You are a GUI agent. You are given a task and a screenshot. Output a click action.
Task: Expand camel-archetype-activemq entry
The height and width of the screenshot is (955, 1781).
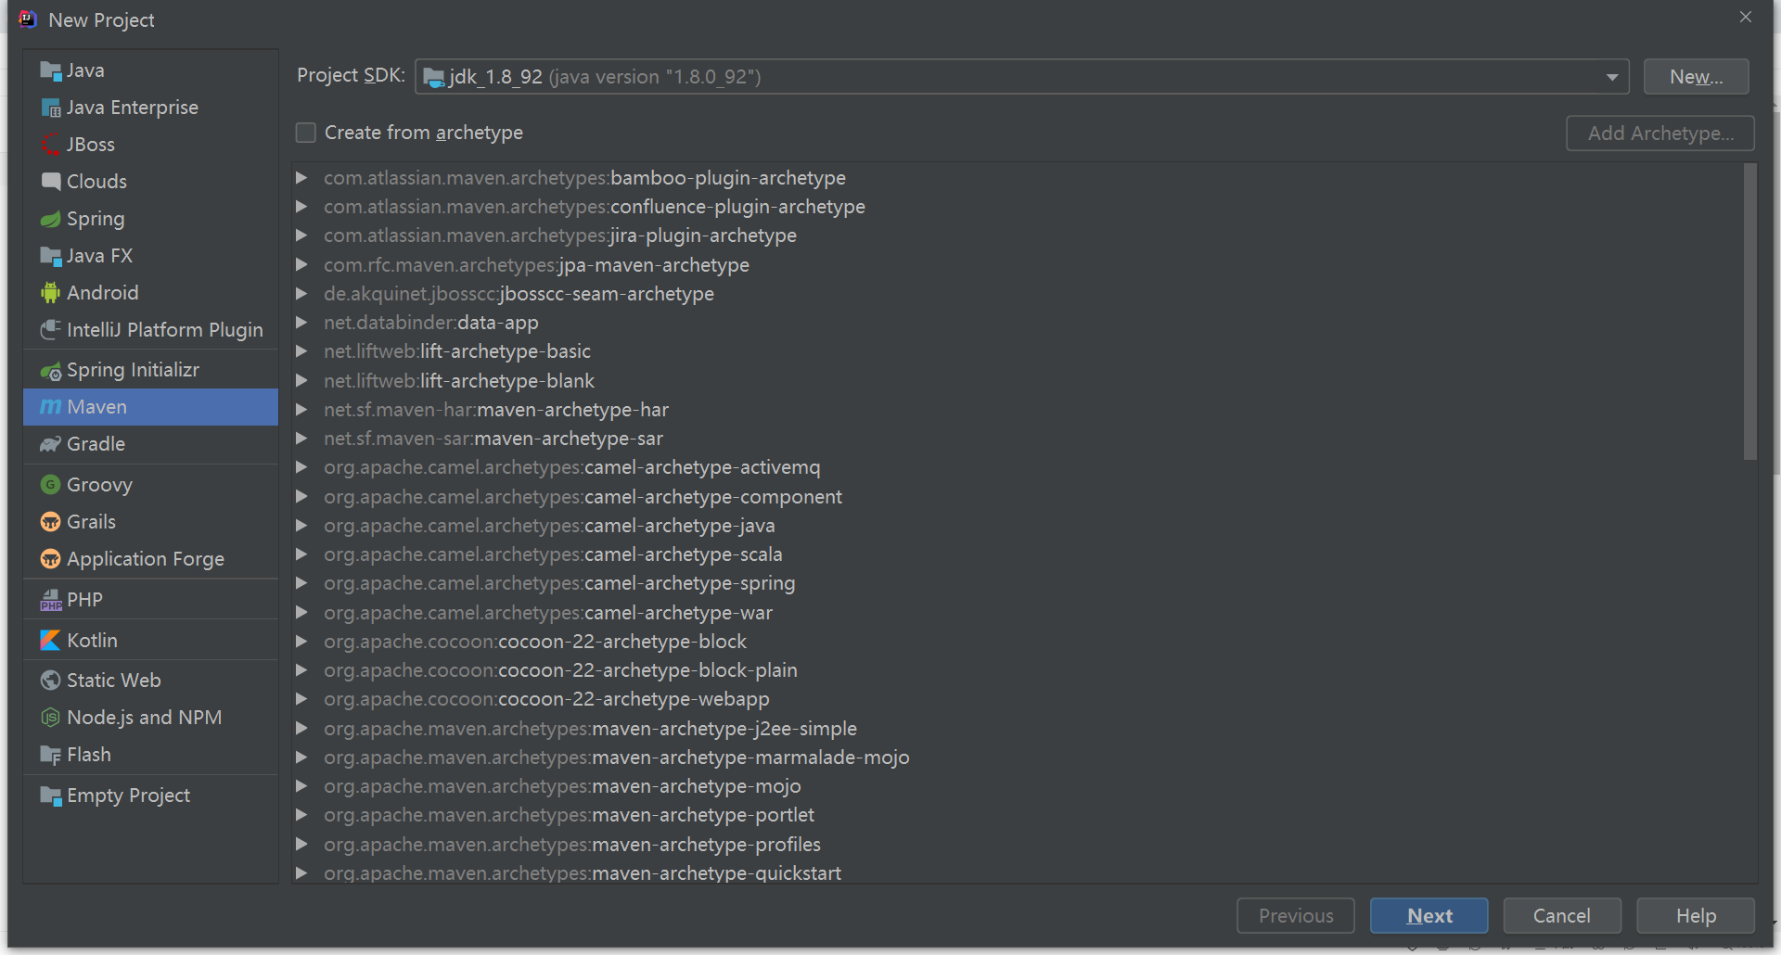point(301,467)
